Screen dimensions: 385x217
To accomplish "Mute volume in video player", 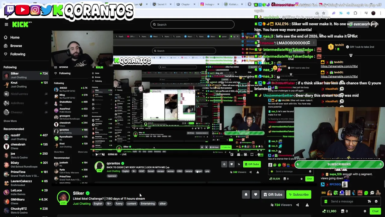I will click(103, 154).
